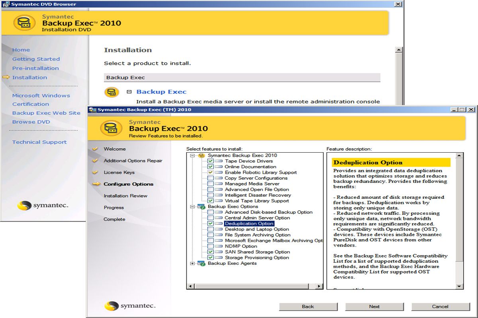
Task: Expand the Backup Exec Agents node
Action: [x=192, y=263]
